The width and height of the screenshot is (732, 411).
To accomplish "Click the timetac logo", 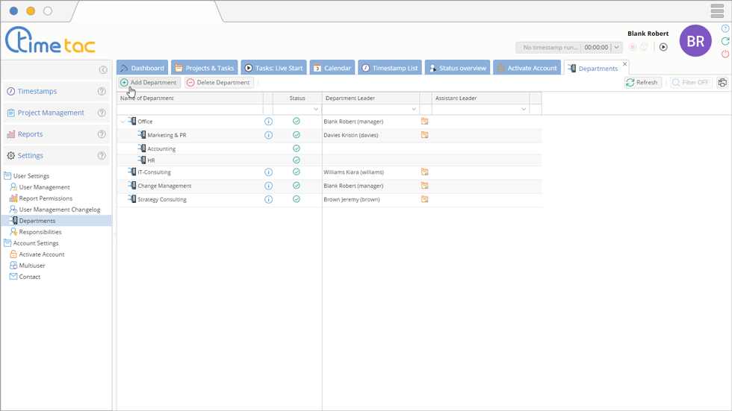I will click(x=51, y=40).
